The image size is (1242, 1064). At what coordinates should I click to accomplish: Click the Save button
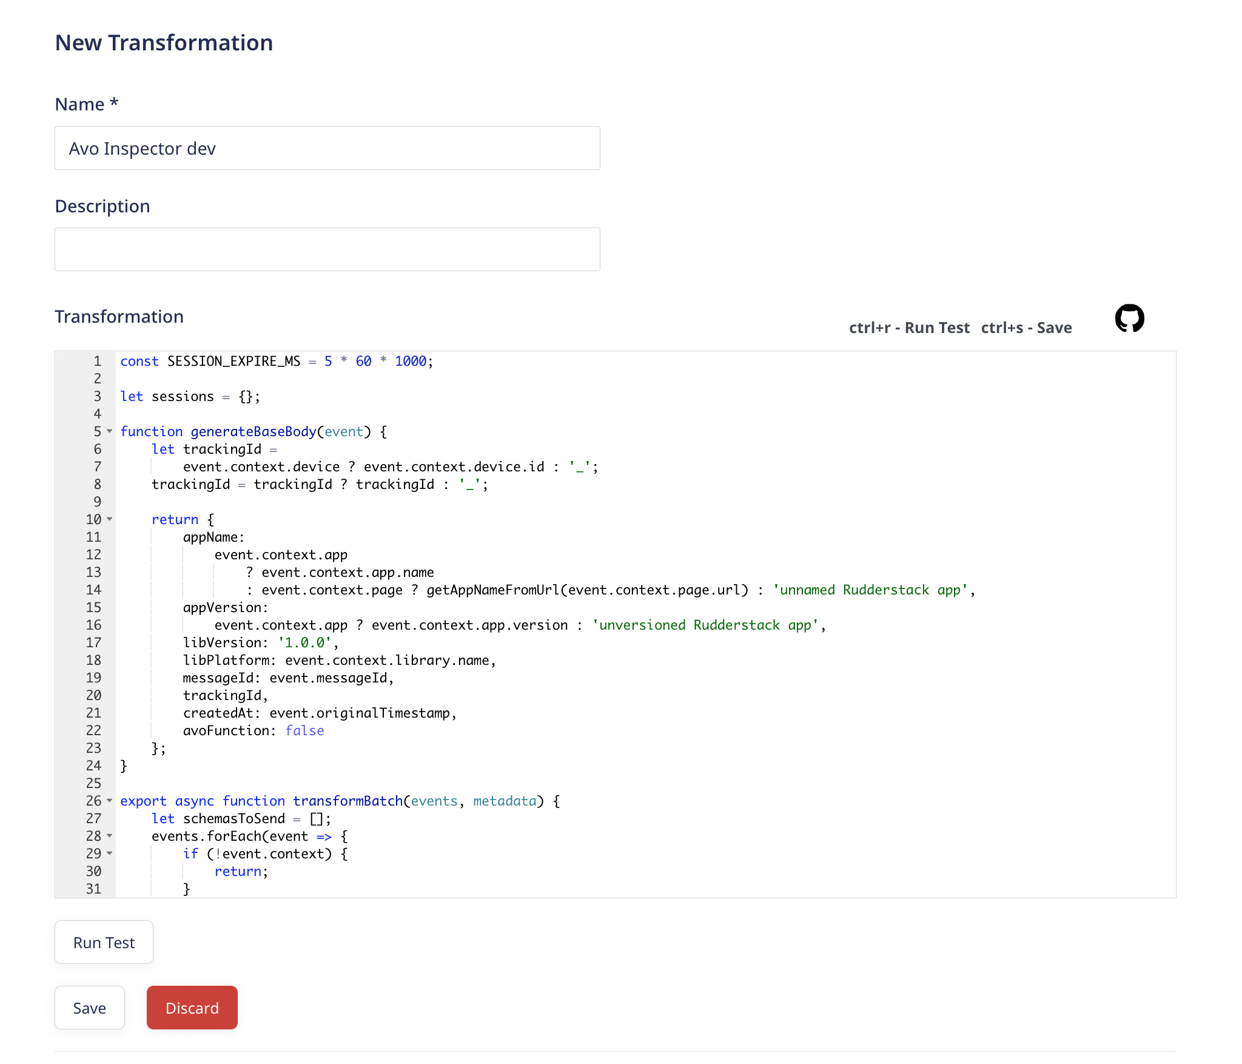[90, 1008]
